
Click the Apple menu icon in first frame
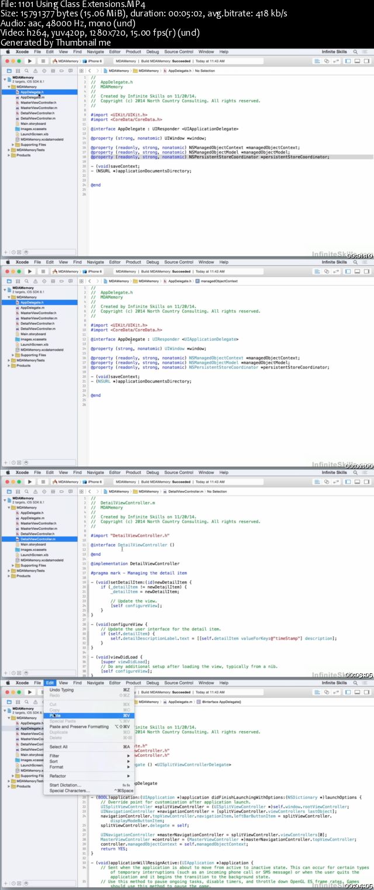pyautogui.click(x=8, y=51)
